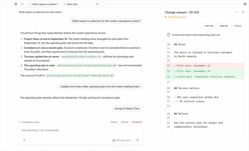249x151 pixels.
Task: Click the 'Change request · CR-018' title
Action: pyautogui.click(x=182, y=12)
